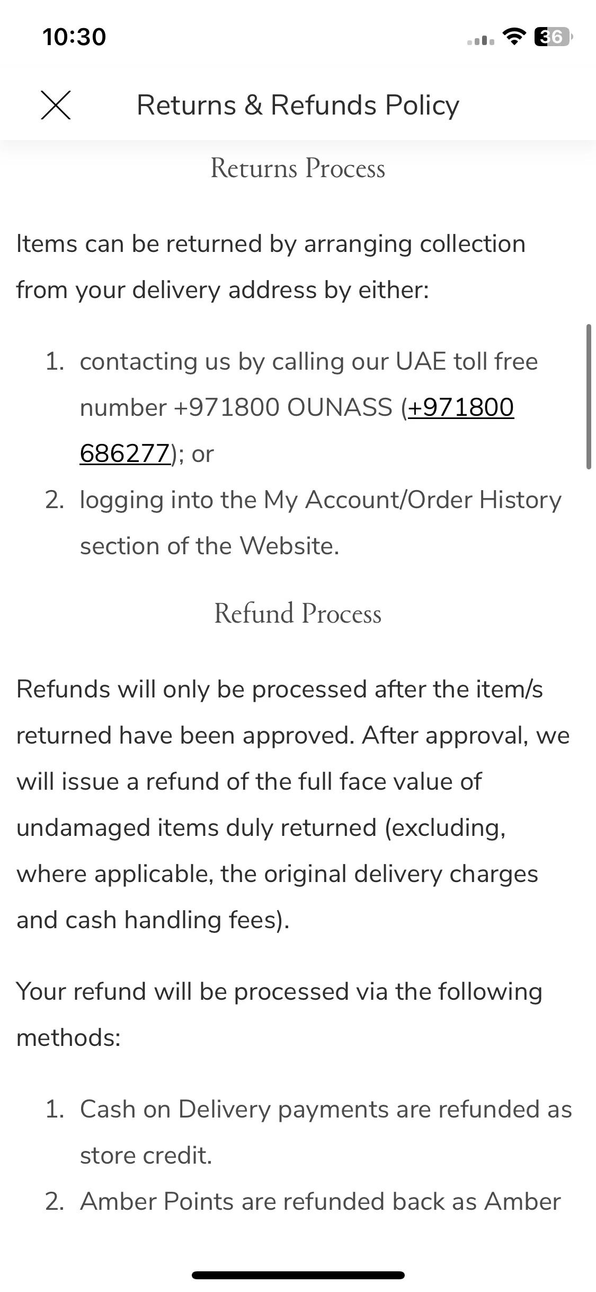Tap the Refund Process heading
596x1292 pixels.
298,613
